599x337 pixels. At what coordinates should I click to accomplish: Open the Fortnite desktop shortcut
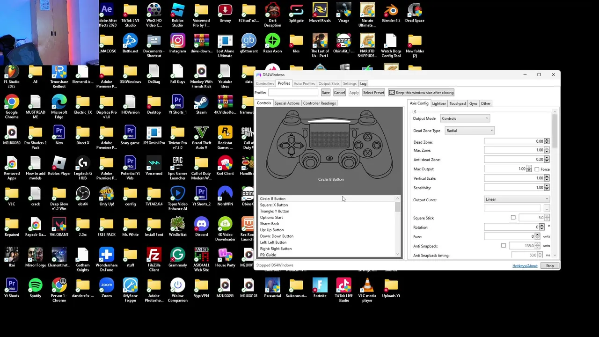click(320, 289)
